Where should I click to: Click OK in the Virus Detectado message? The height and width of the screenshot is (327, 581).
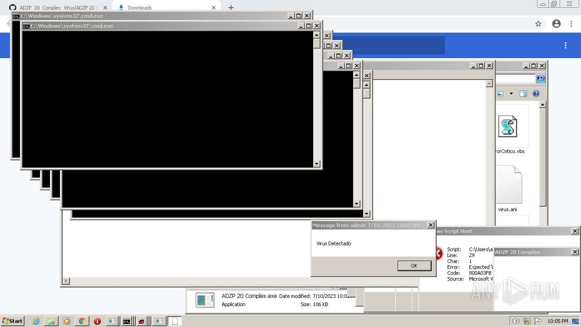pyautogui.click(x=414, y=266)
